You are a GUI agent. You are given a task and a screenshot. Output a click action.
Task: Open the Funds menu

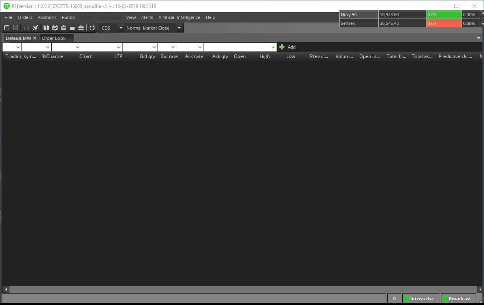68,17
